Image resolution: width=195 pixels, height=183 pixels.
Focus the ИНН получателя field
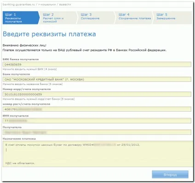[97, 120]
